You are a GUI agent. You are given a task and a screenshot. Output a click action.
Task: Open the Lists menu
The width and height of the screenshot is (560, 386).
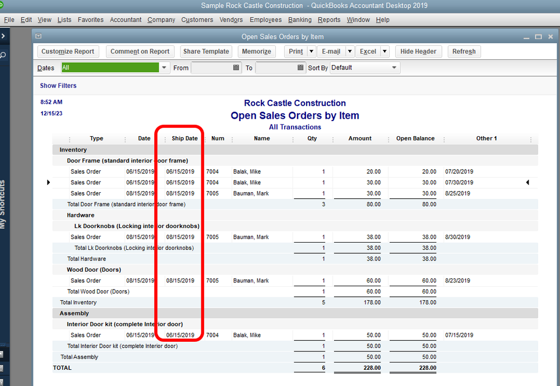tap(64, 20)
